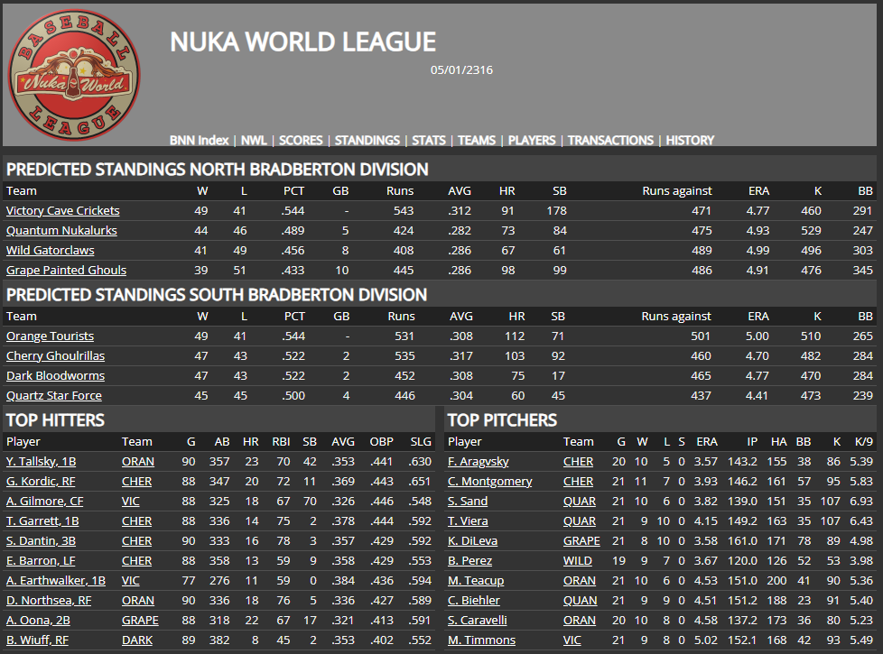Open the BNN Index menu item
883x654 pixels.
coord(200,140)
